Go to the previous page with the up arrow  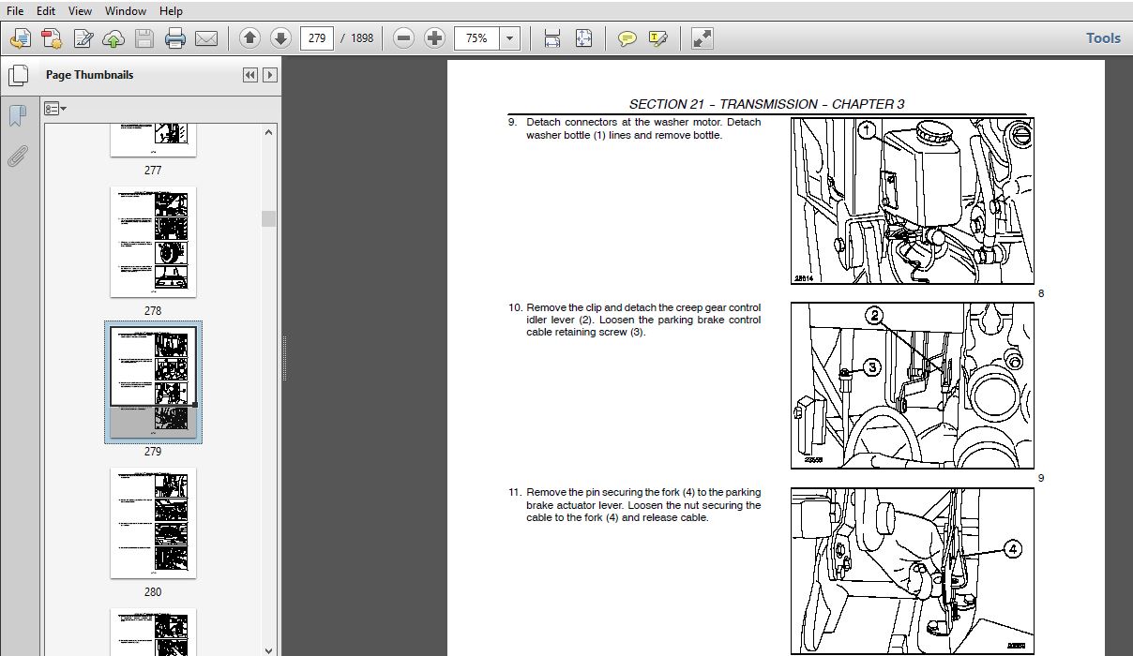point(249,38)
